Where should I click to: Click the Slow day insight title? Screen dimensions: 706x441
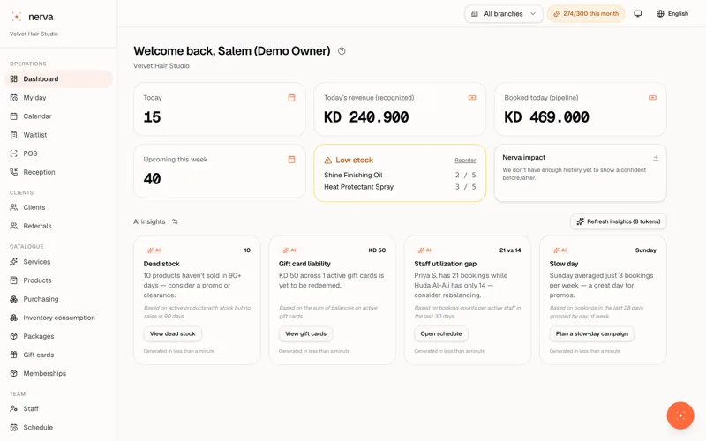coord(564,264)
